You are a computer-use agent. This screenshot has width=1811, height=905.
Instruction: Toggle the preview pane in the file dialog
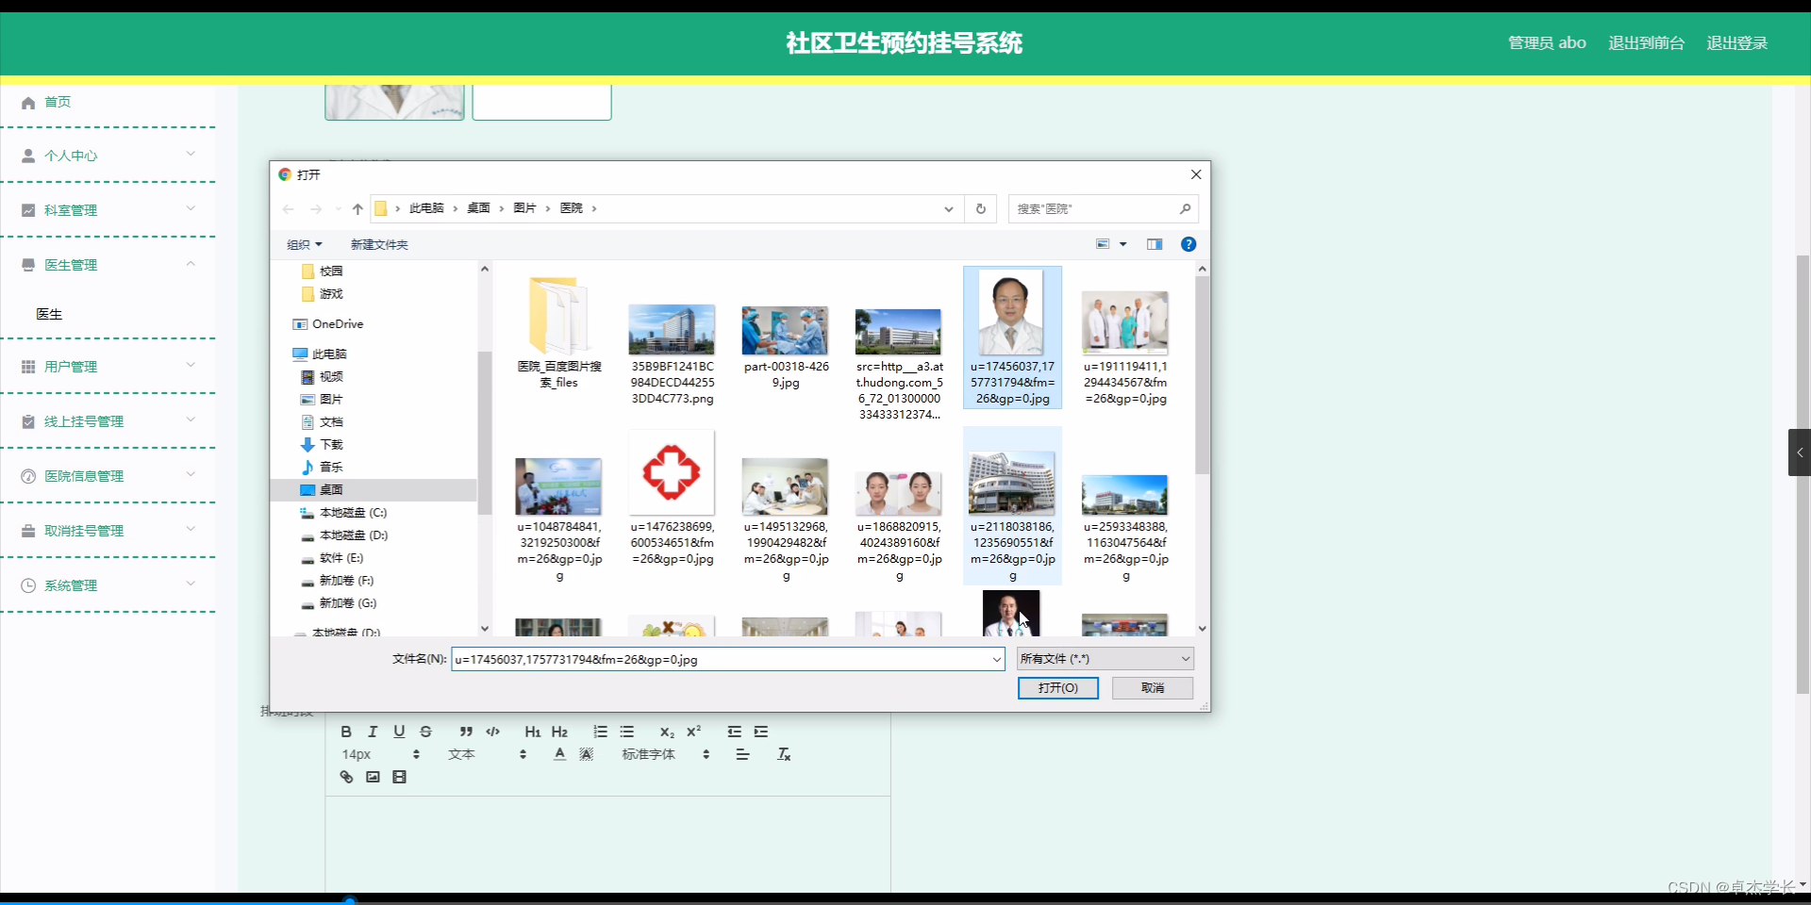click(1154, 244)
